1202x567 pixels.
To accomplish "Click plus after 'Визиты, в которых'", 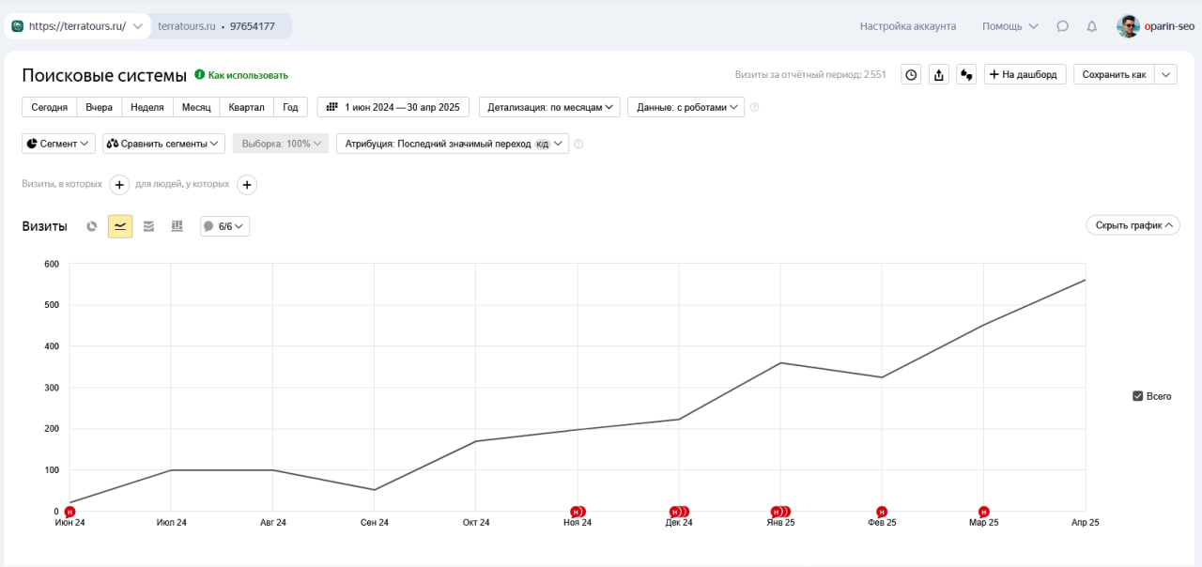I will point(120,185).
